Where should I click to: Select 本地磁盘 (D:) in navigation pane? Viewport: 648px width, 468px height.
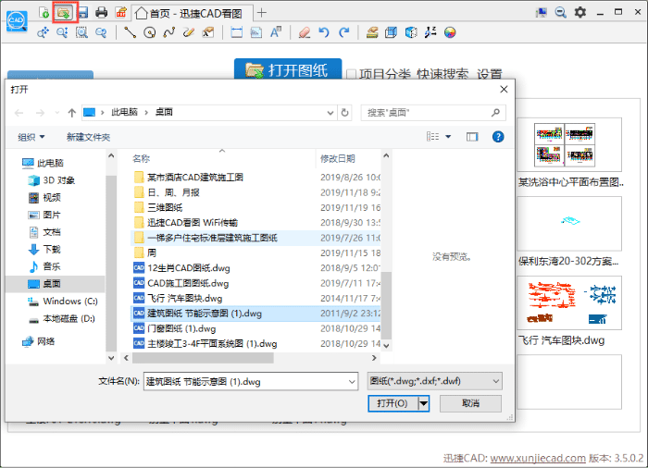(61, 318)
